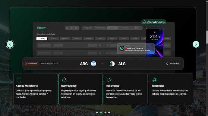
Task: Open the Kids tab
Action: point(137,28)
